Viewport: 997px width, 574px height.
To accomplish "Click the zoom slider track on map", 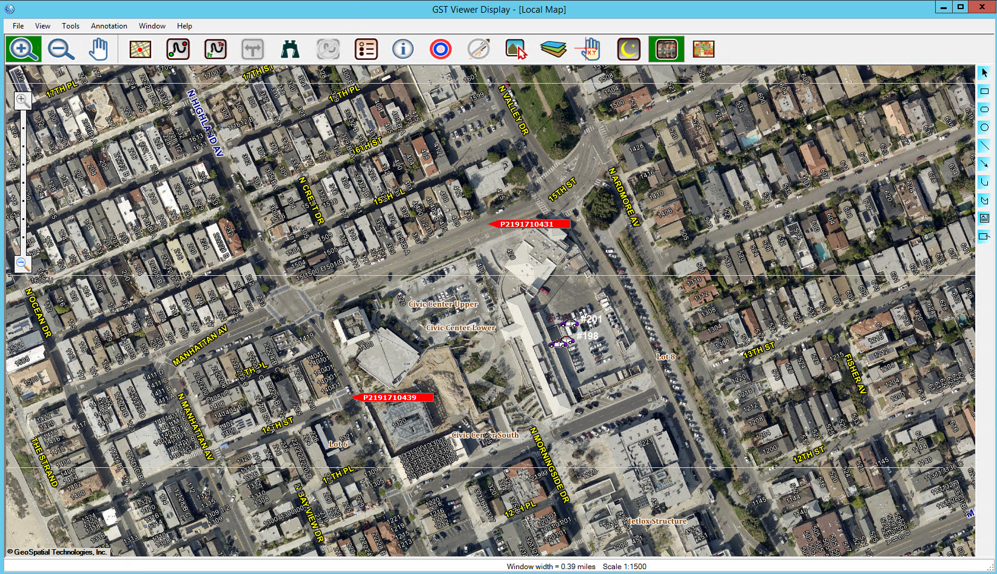I will (x=23, y=182).
